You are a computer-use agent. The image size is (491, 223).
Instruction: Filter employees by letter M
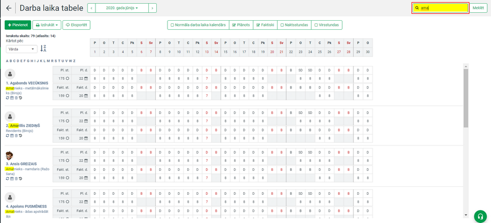click(x=49, y=61)
